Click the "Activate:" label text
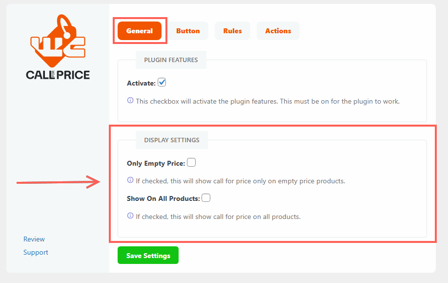This screenshot has height=283, width=448. pyautogui.click(x=141, y=83)
